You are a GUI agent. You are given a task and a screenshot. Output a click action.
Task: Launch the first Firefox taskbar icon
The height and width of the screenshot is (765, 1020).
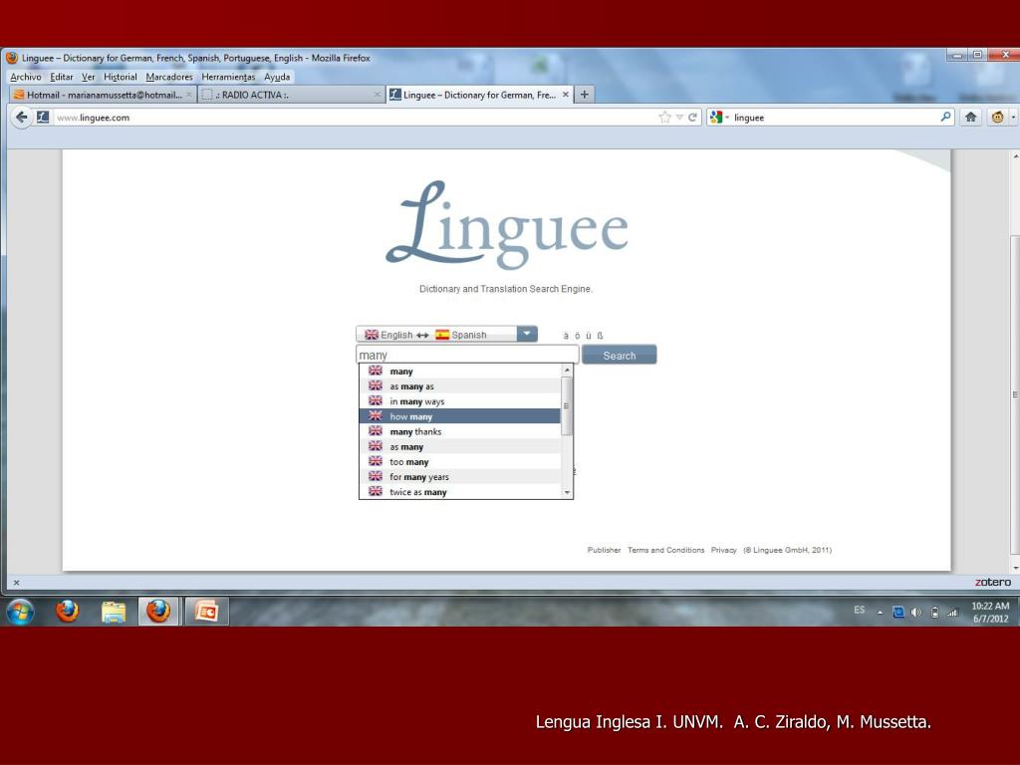tap(67, 612)
